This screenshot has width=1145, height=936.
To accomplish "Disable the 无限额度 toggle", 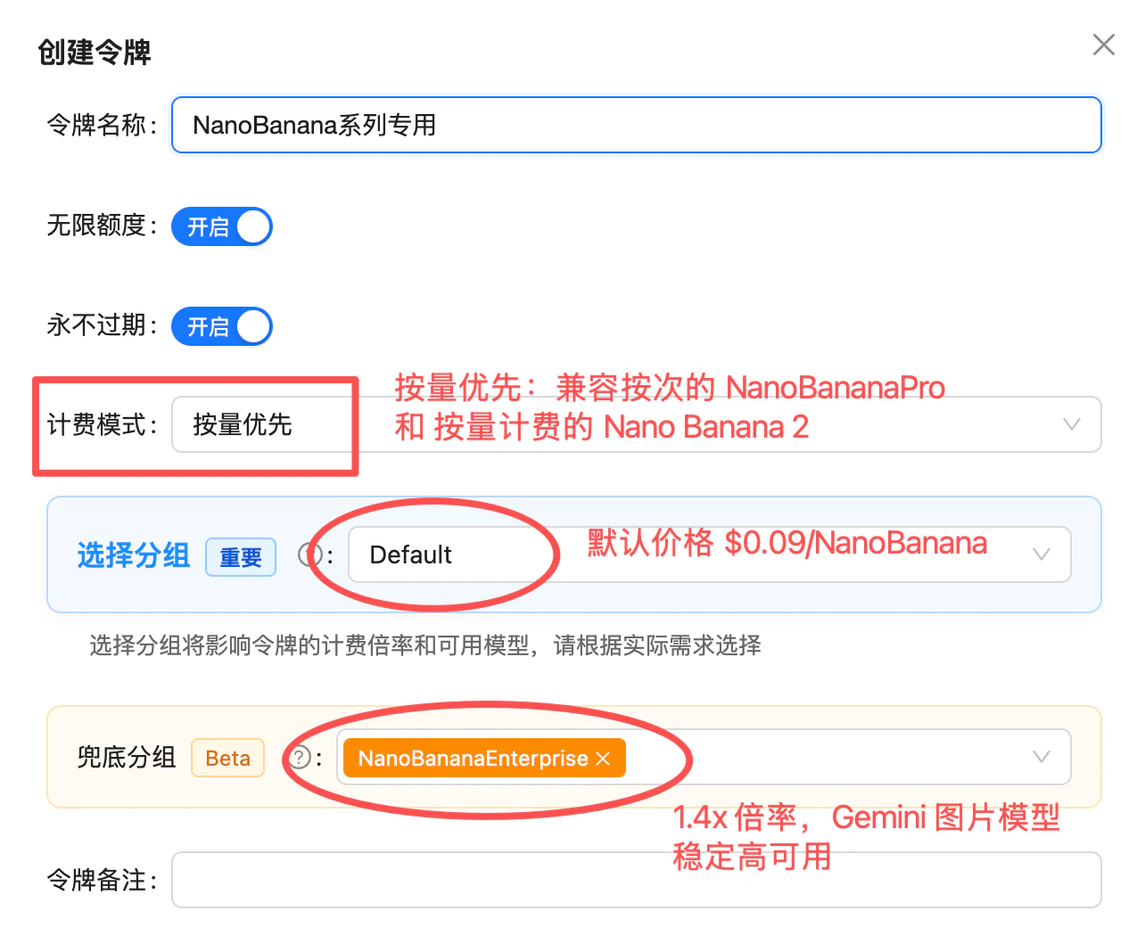I will pos(221,226).
